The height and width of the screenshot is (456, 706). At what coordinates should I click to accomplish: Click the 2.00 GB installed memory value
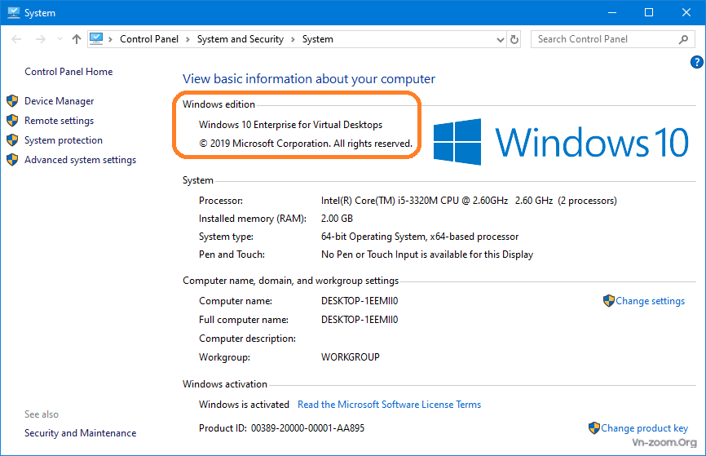337,219
